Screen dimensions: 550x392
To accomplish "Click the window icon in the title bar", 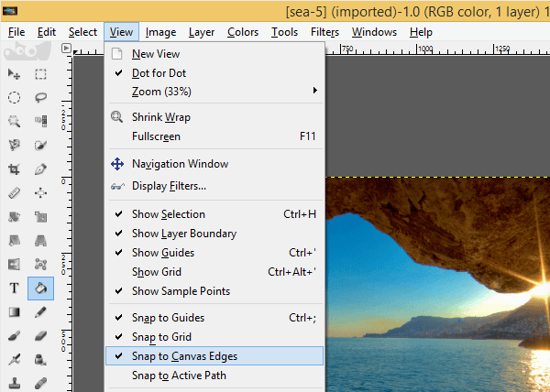I will (9, 11).
